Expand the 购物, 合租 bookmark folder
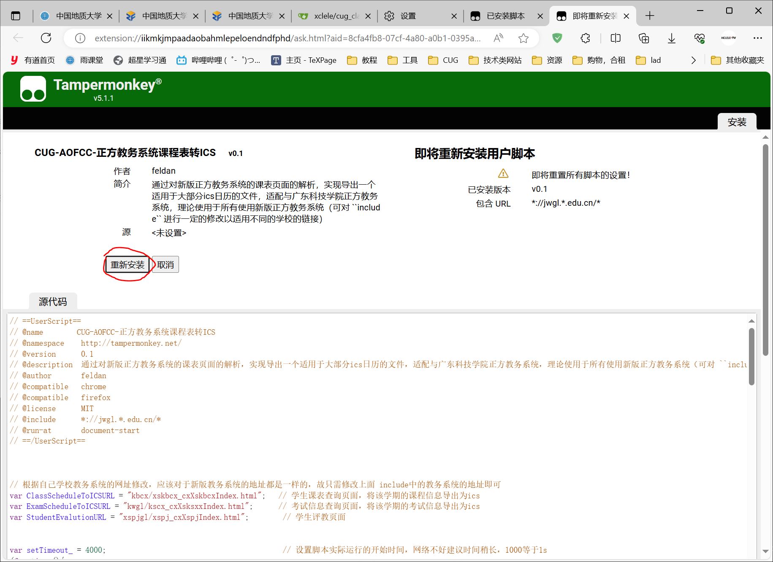The height and width of the screenshot is (562, 773). (599, 60)
